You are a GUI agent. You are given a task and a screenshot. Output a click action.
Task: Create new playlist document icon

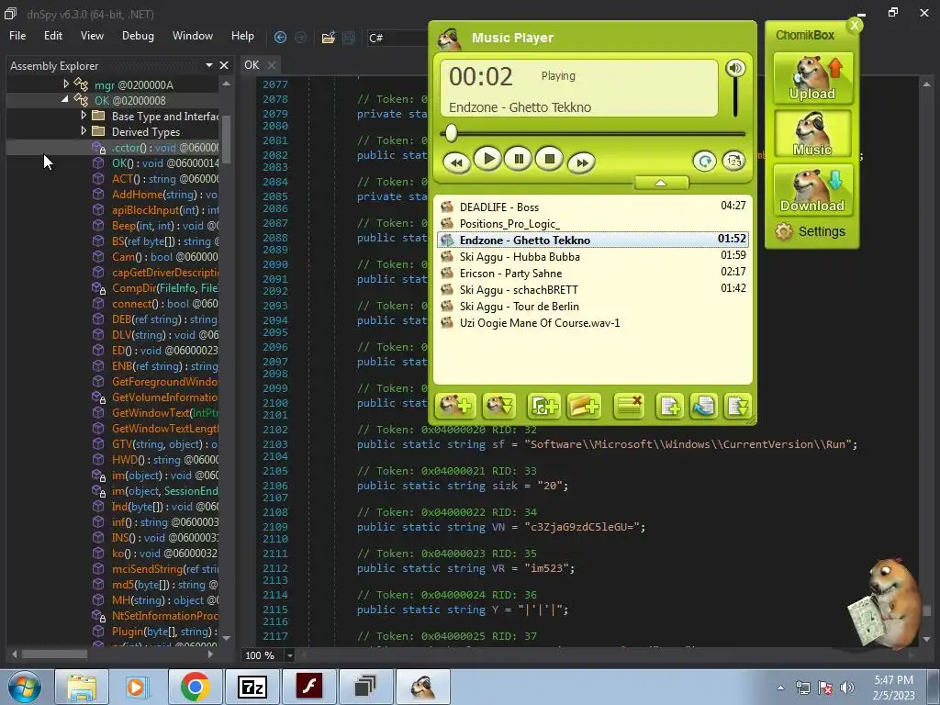[669, 406]
